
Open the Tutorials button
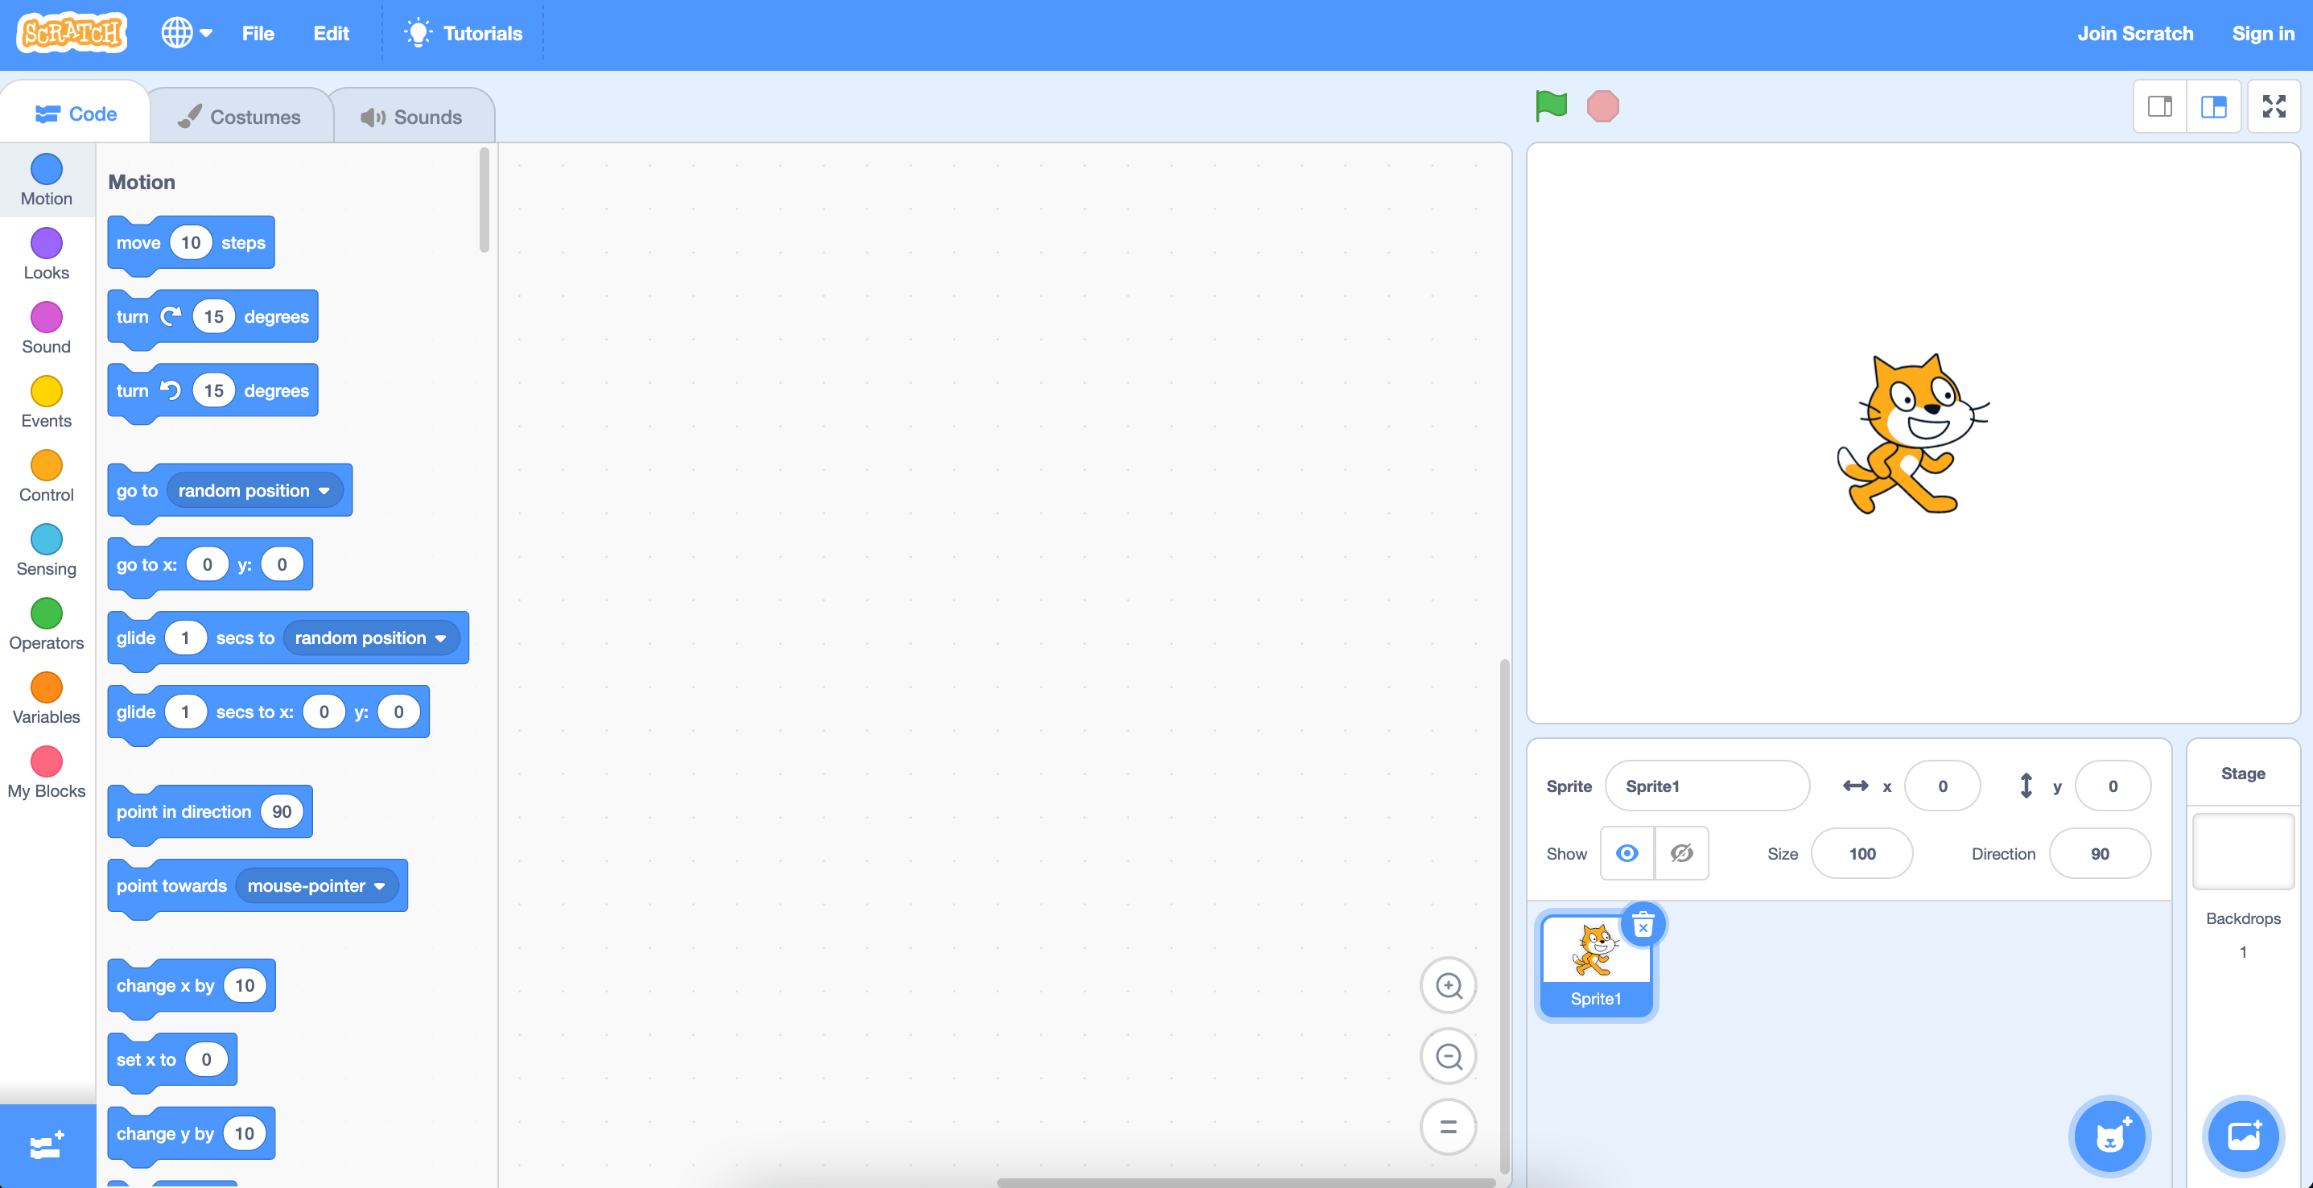464,33
